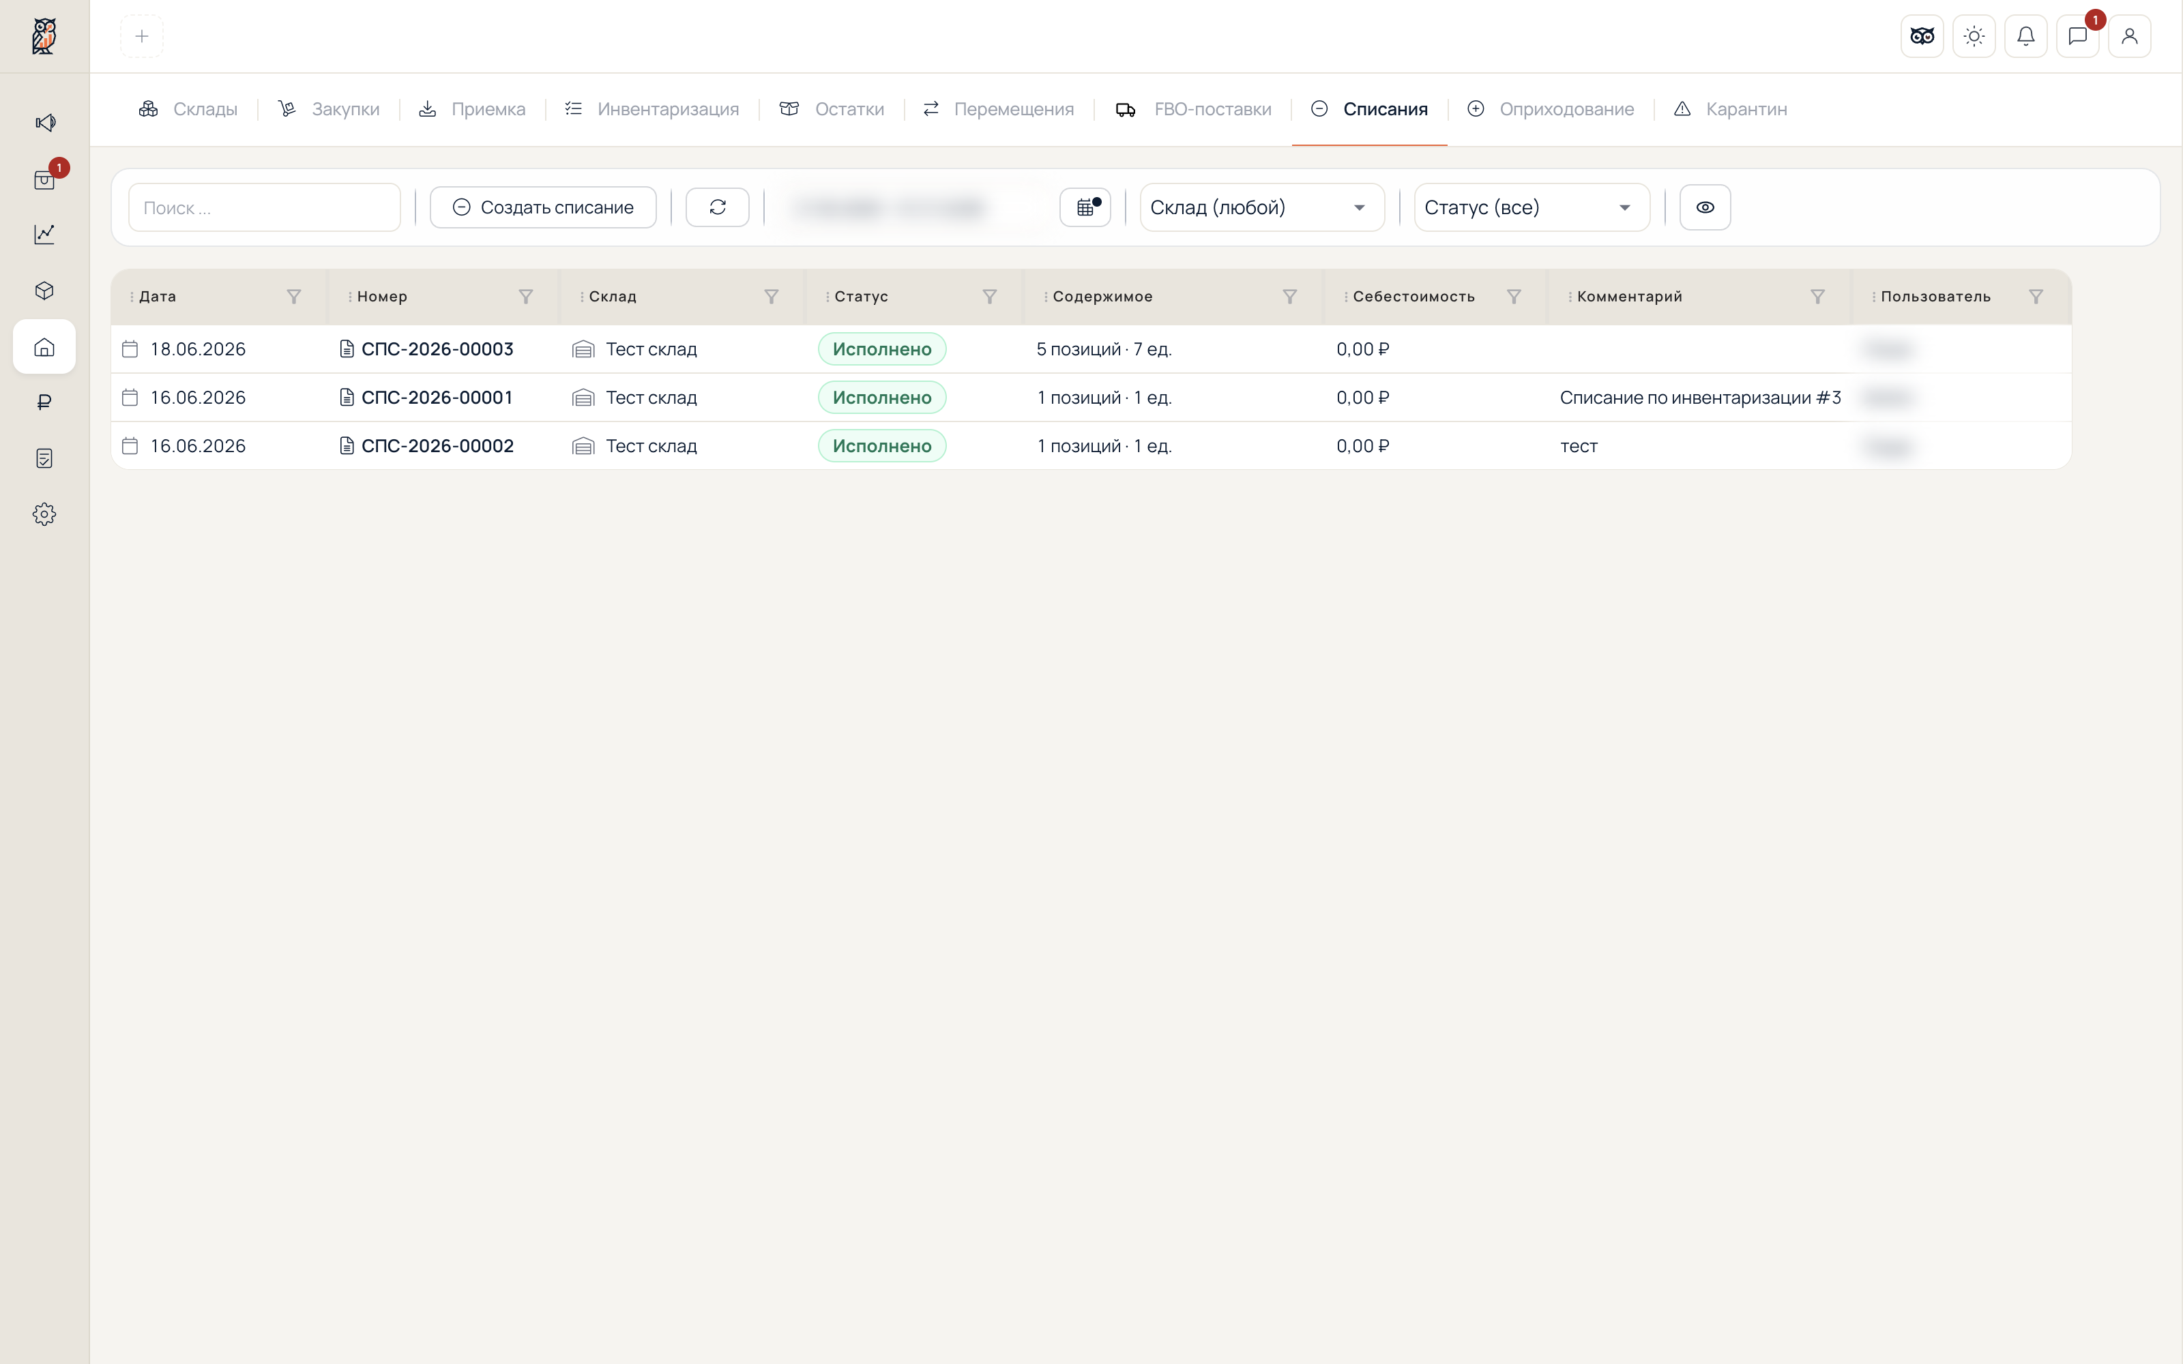The width and height of the screenshot is (2183, 1364).
Task: Open the analytics chart sidebar icon
Action: (44, 235)
